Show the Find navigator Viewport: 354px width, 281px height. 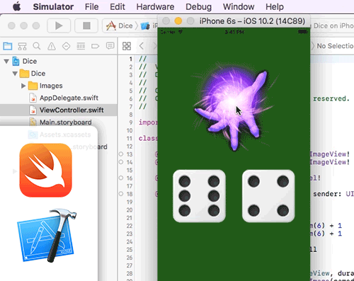37,46
